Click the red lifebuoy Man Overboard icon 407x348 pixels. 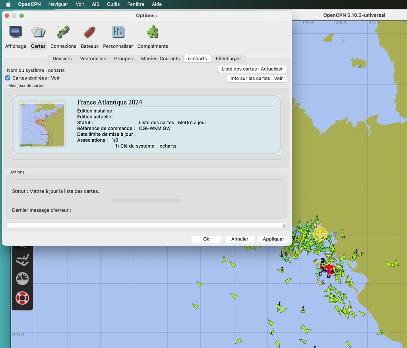22,298
